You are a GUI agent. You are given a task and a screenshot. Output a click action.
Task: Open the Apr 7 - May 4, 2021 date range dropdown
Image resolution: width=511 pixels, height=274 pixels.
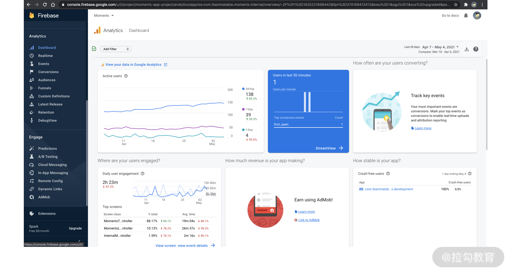point(440,47)
